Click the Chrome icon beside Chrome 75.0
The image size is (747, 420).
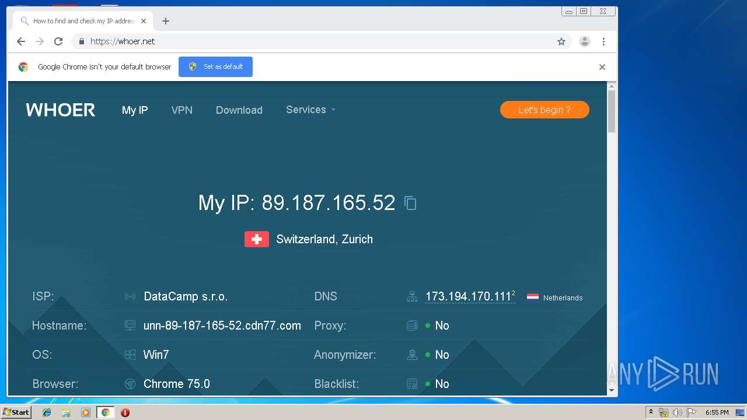(x=130, y=384)
